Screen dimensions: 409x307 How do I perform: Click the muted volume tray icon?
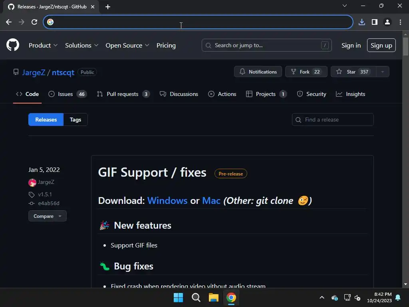pos(357,297)
